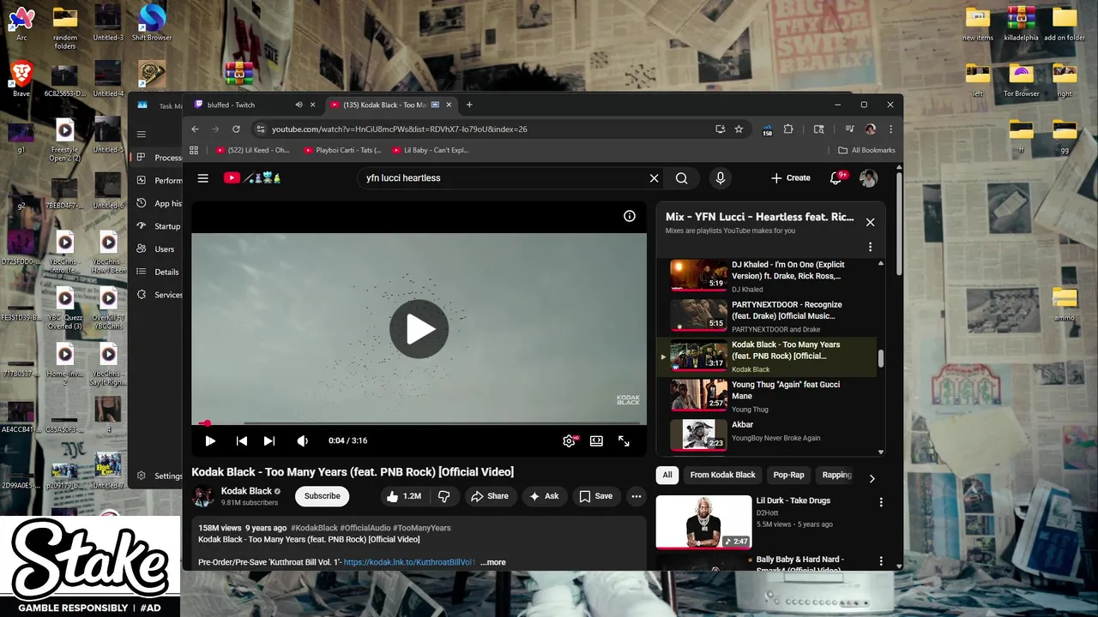Open the All Bookmarks folder
The width and height of the screenshot is (1098, 617).
point(866,150)
